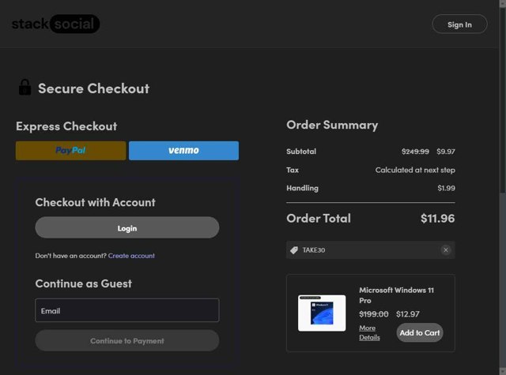Click the Handling fee value $1.99

tap(446, 188)
